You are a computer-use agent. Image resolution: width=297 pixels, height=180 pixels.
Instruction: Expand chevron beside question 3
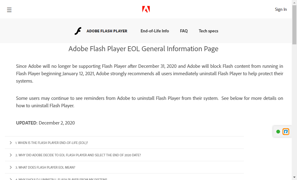point(11,167)
